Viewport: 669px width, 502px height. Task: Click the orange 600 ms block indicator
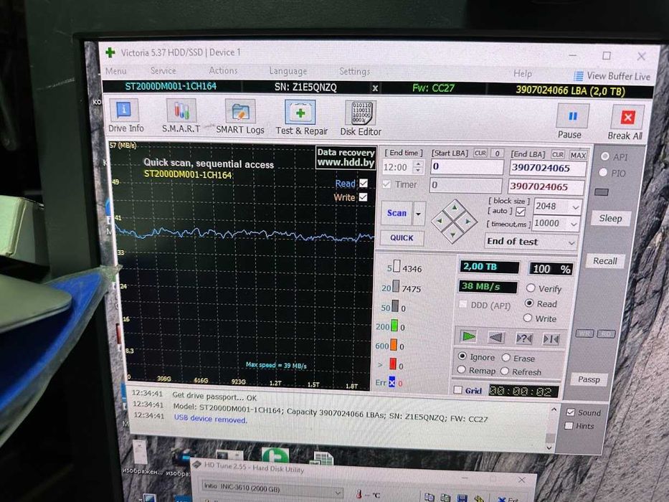(394, 345)
